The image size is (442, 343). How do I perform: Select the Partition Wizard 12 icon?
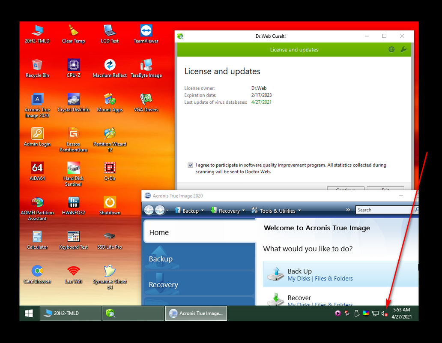click(110, 140)
